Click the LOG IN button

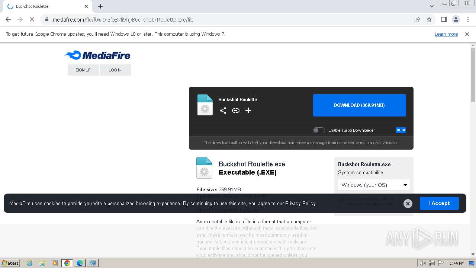click(115, 70)
